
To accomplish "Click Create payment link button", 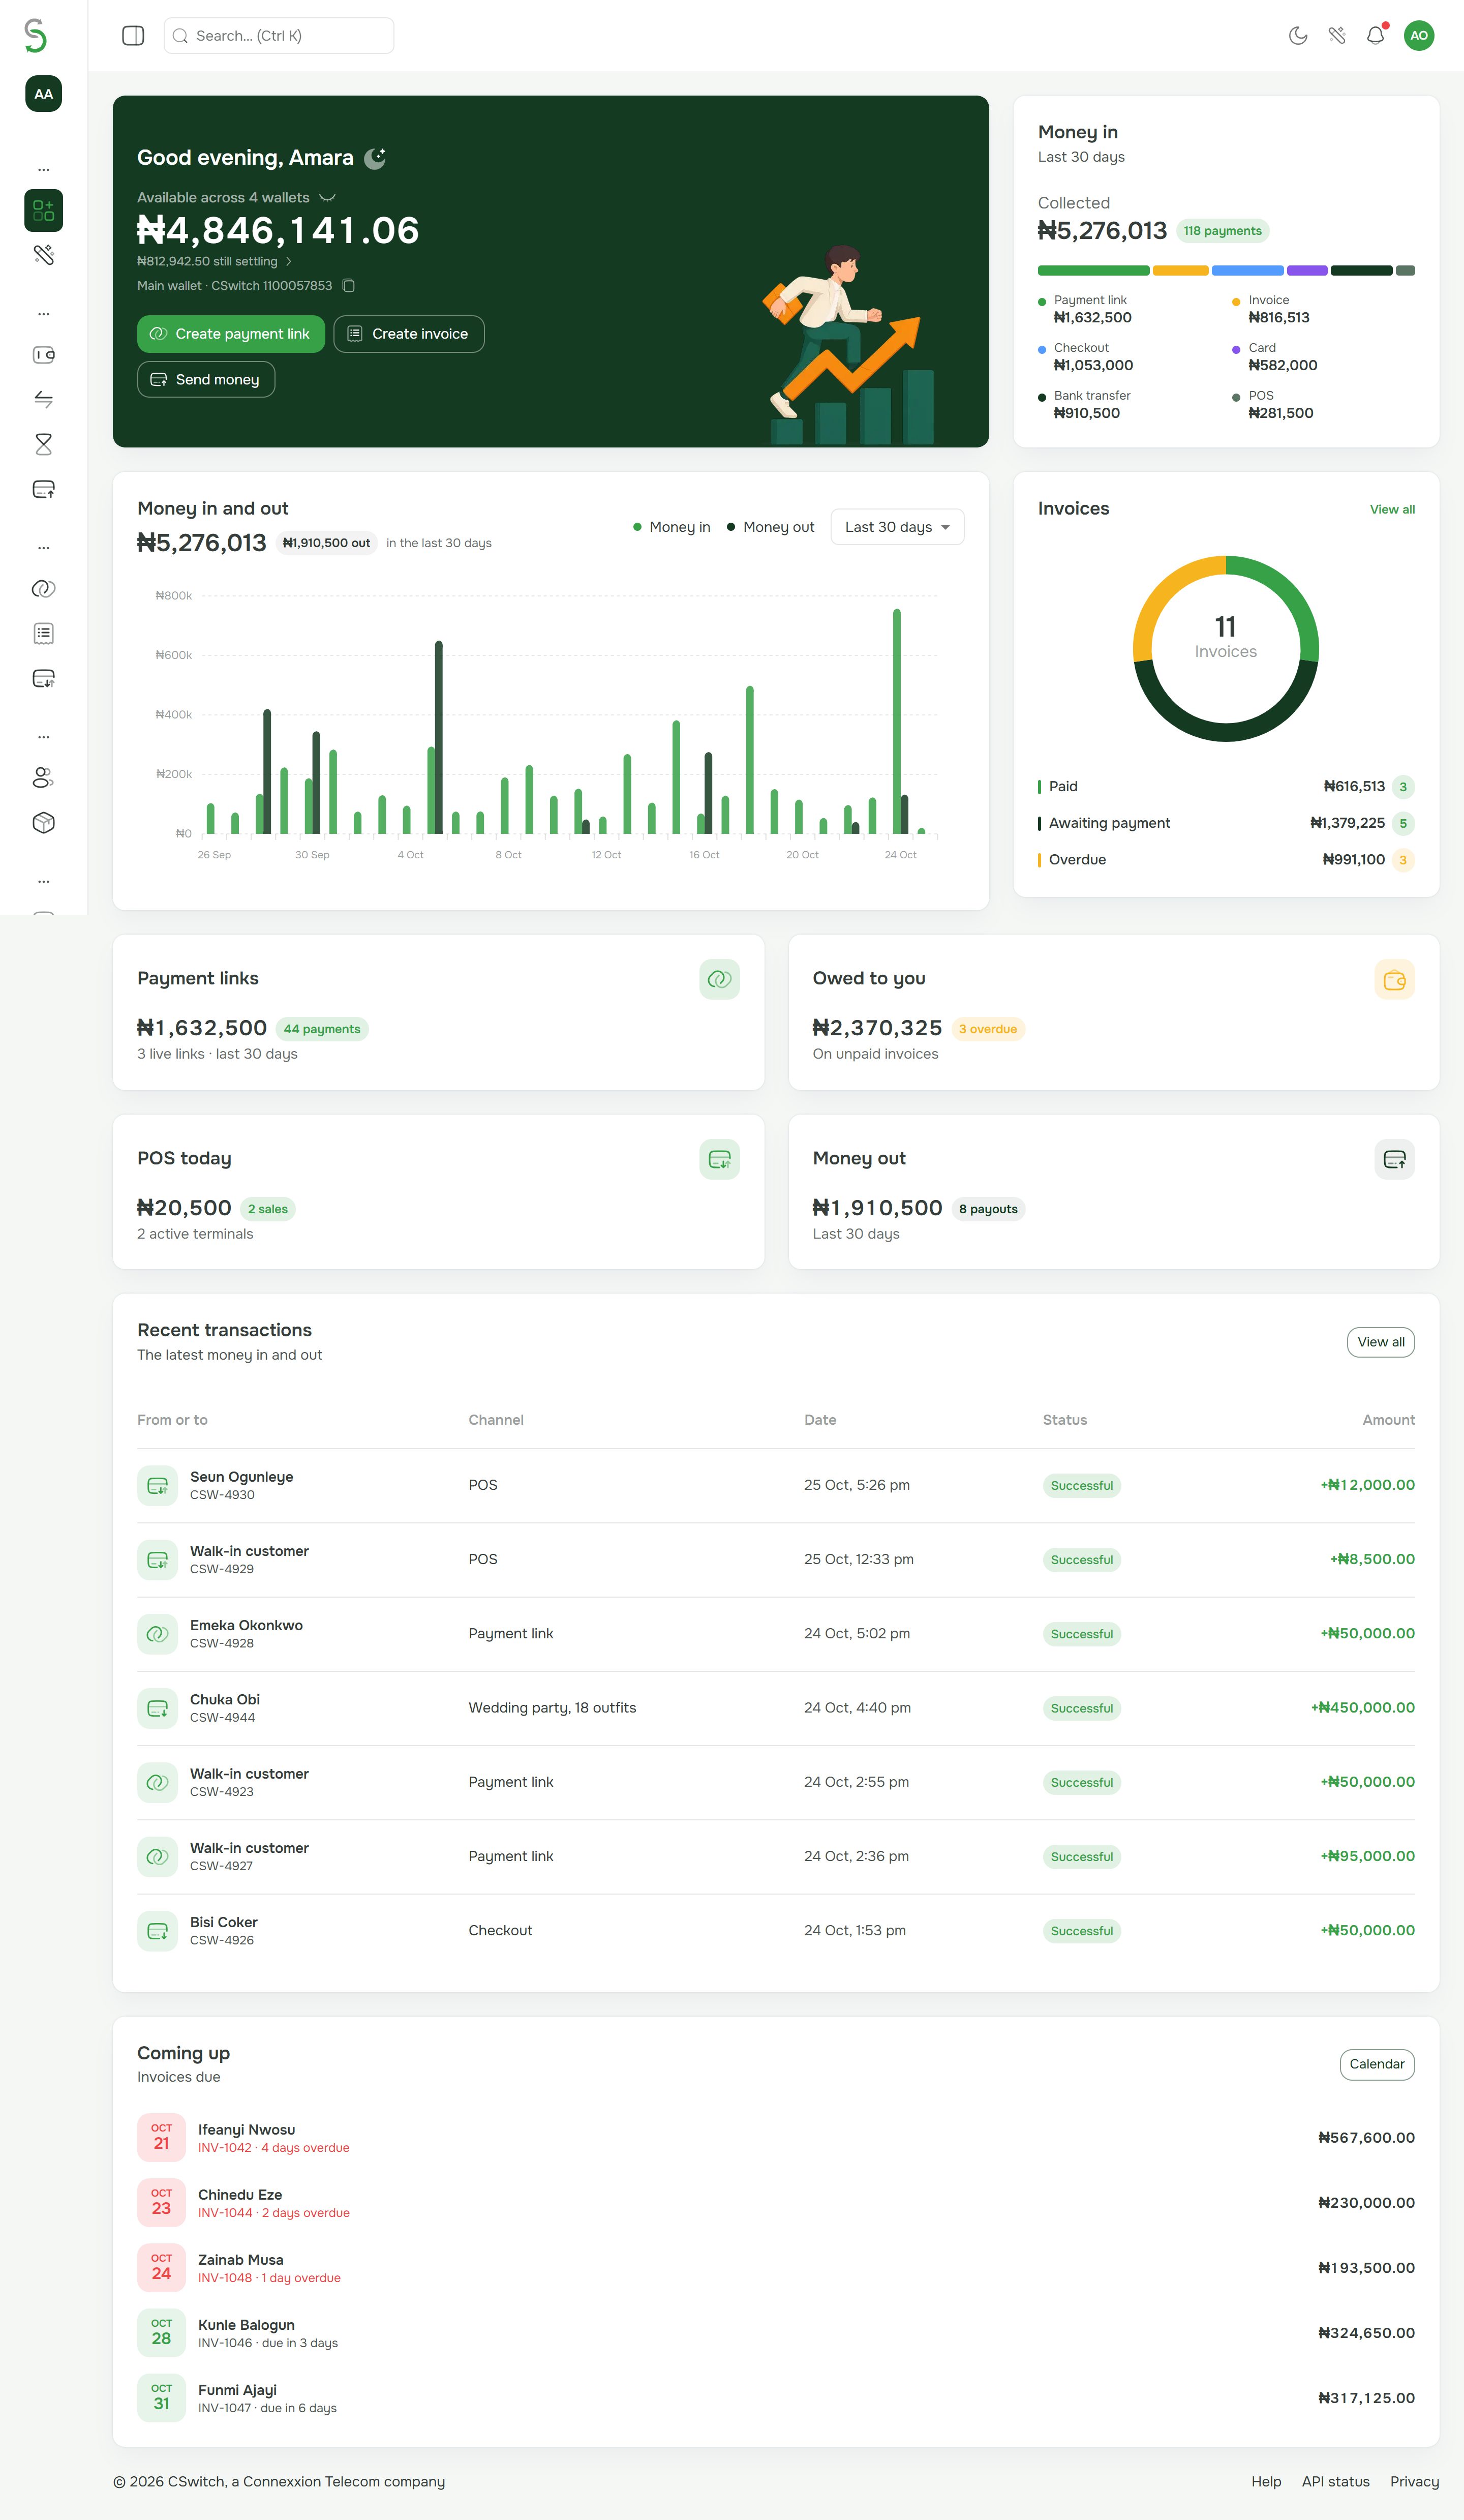I will (x=231, y=334).
